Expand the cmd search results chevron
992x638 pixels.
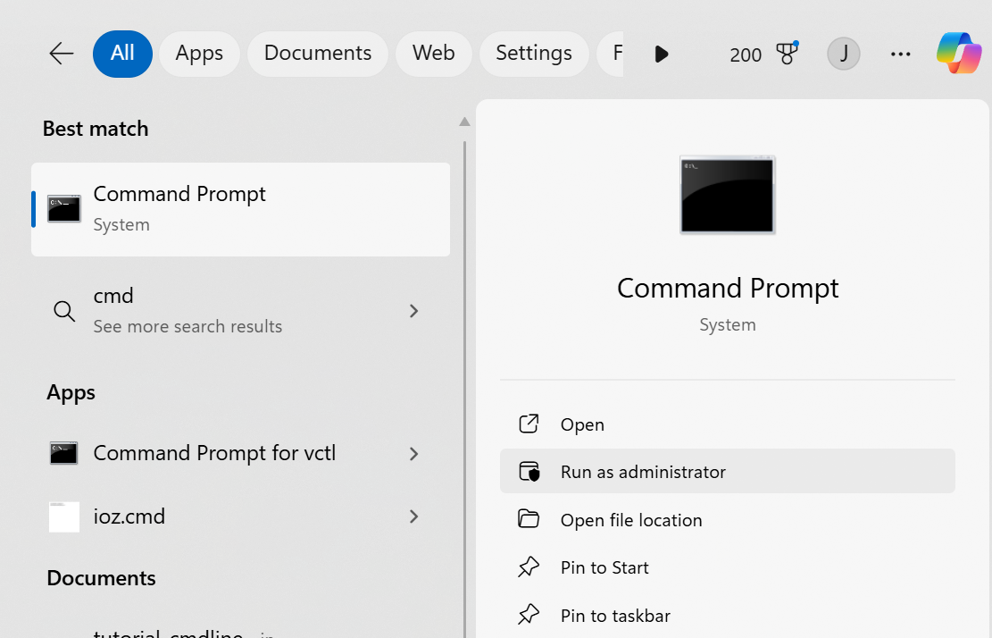(x=413, y=311)
